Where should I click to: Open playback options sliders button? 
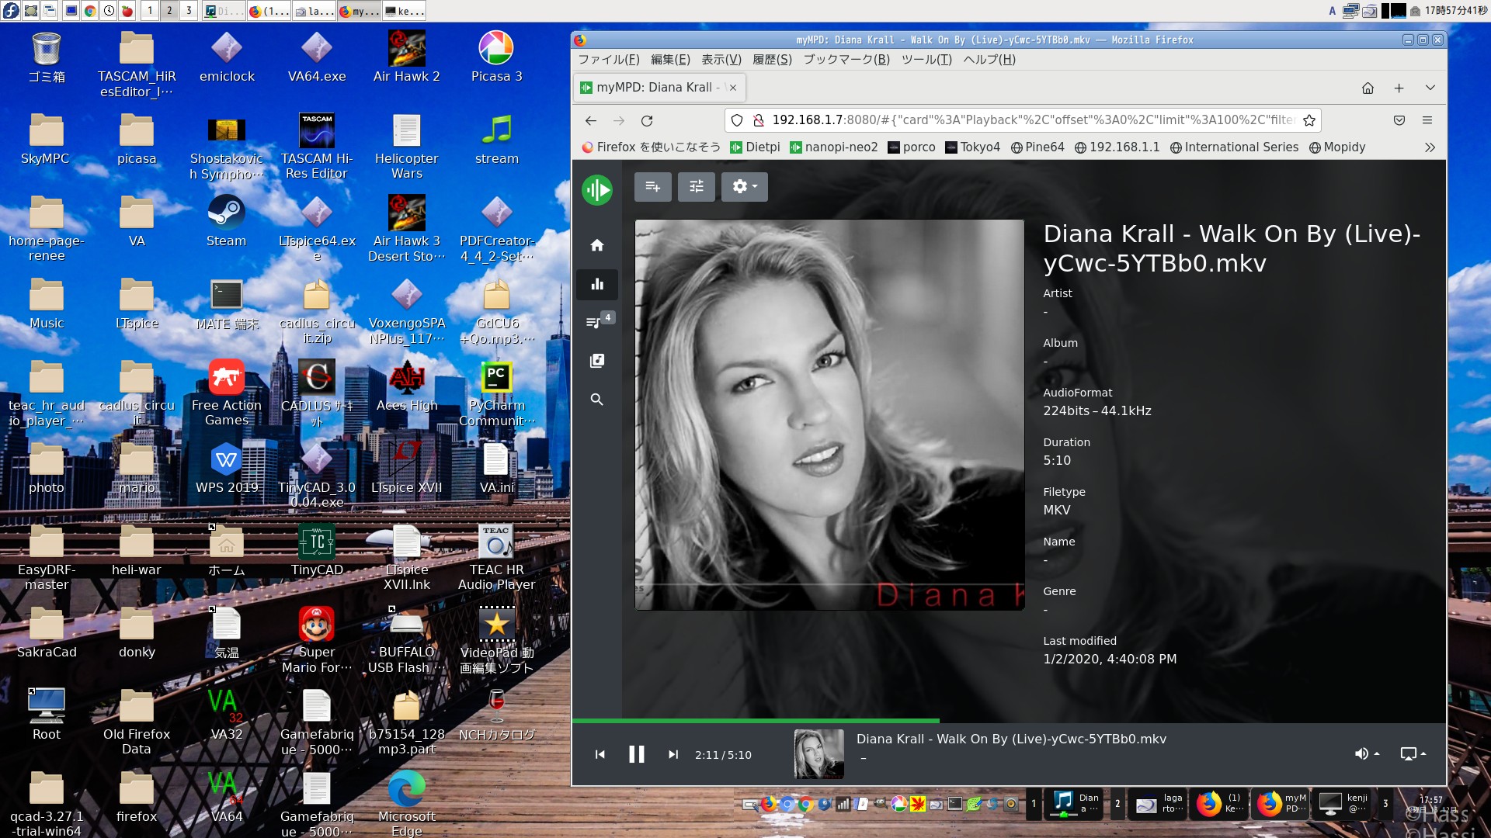[696, 187]
